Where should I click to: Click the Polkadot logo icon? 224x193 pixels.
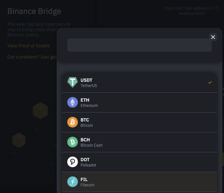click(73, 162)
